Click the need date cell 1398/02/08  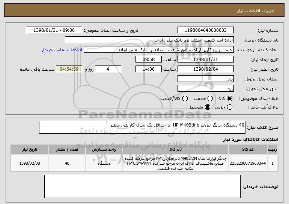point(30,163)
